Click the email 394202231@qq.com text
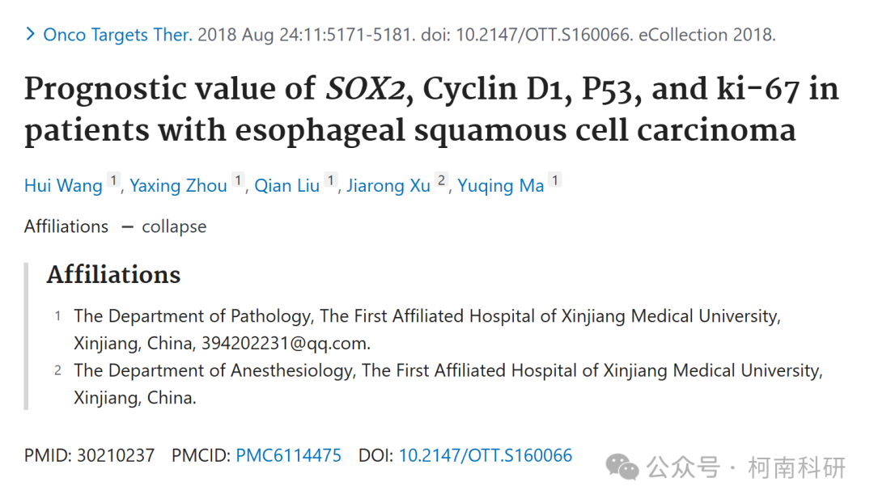The image size is (874, 503). tap(286, 343)
